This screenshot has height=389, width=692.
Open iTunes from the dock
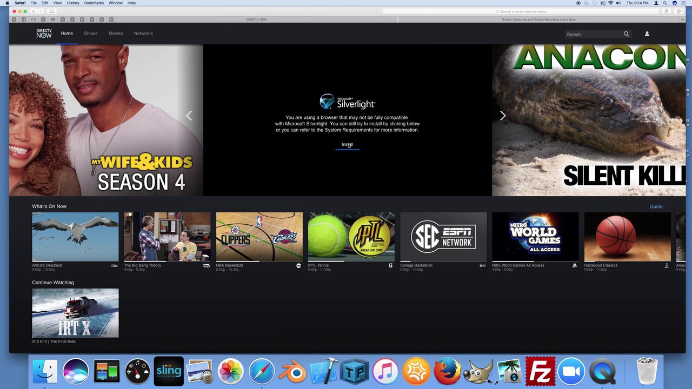(385, 371)
